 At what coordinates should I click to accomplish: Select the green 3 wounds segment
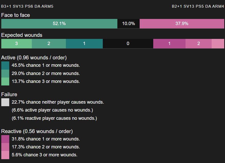tap(16, 44)
